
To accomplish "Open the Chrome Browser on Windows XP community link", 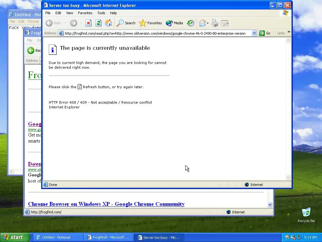I will click(x=106, y=204).
